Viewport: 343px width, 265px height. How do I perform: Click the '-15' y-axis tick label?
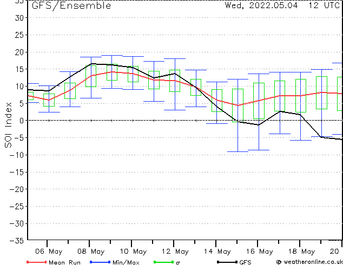[x=17, y=172]
